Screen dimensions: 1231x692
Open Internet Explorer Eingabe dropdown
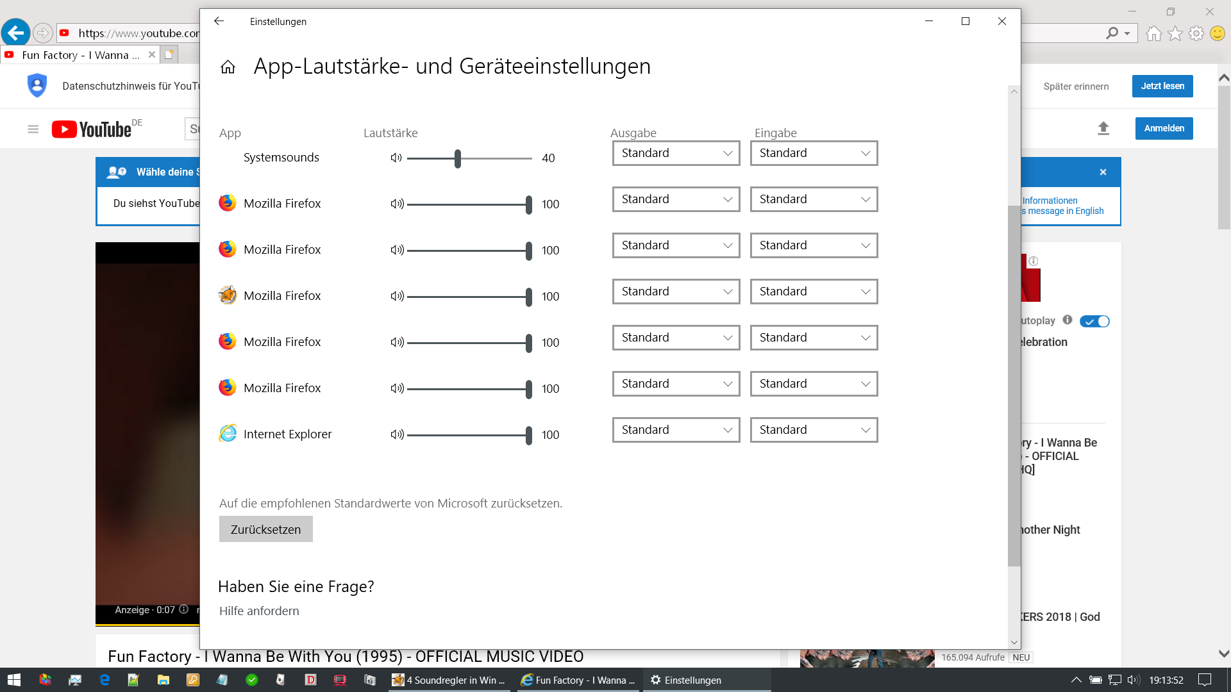pos(814,430)
